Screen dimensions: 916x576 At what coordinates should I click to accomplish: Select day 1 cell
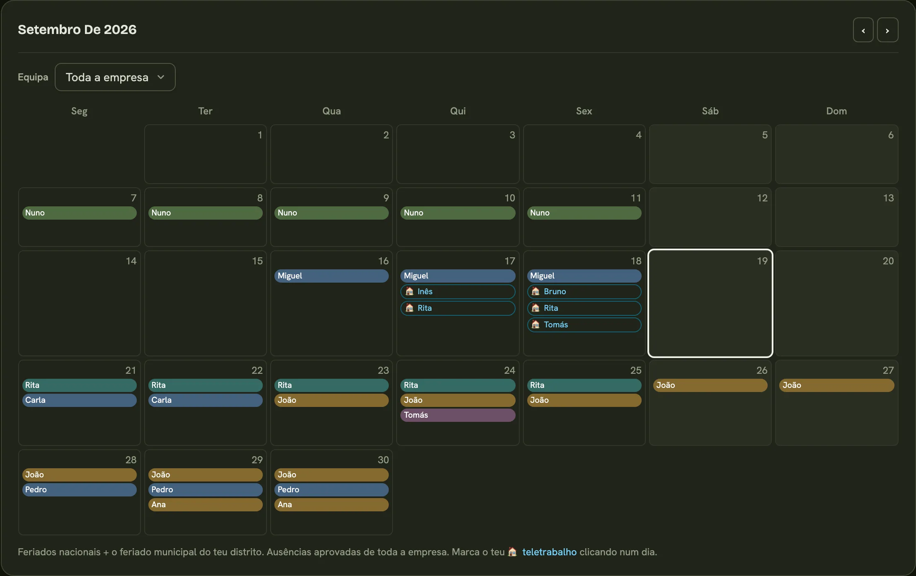click(x=205, y=154)
